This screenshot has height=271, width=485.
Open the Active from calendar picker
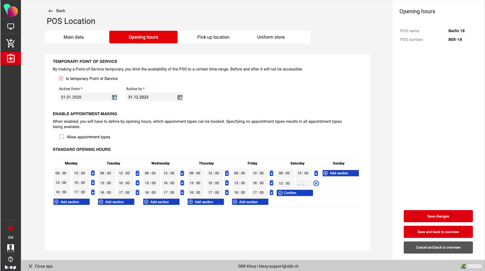(x=114, y=97)
